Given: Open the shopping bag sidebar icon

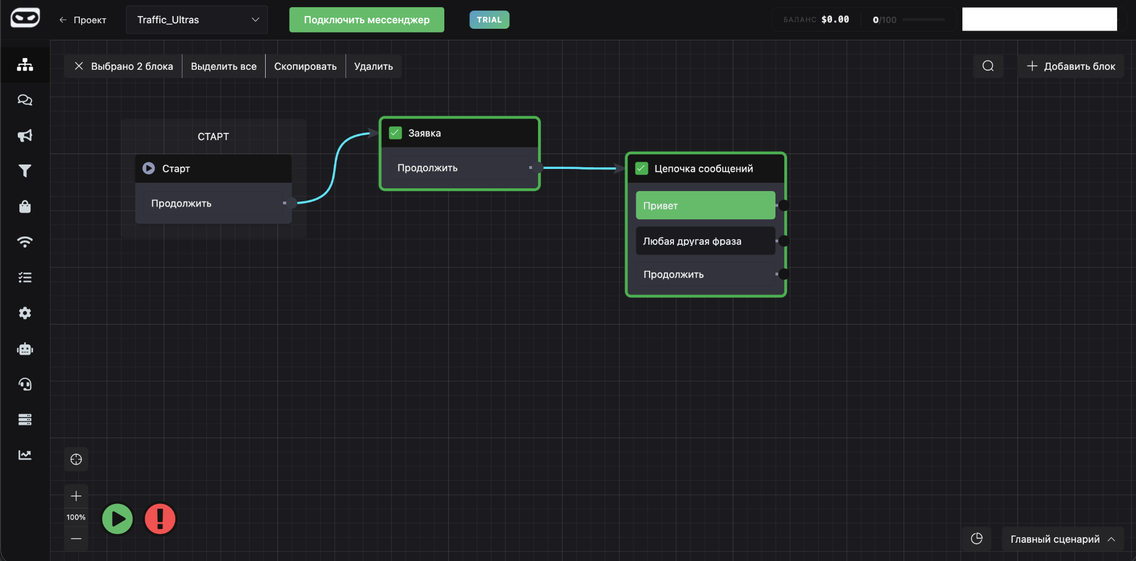Looking at the screenshot, I should click(25, 207).
